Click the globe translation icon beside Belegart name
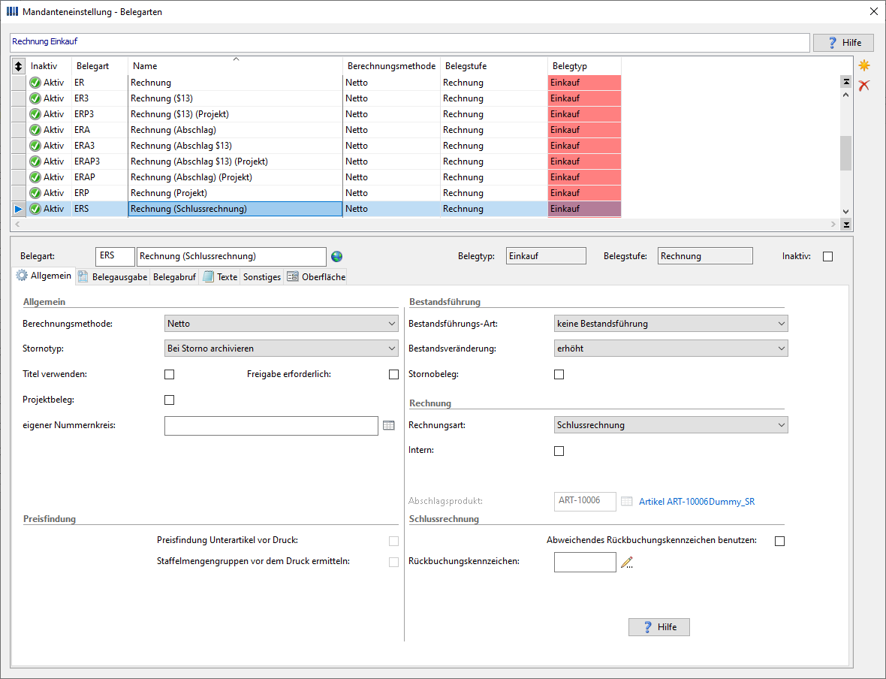 point(337,257)
